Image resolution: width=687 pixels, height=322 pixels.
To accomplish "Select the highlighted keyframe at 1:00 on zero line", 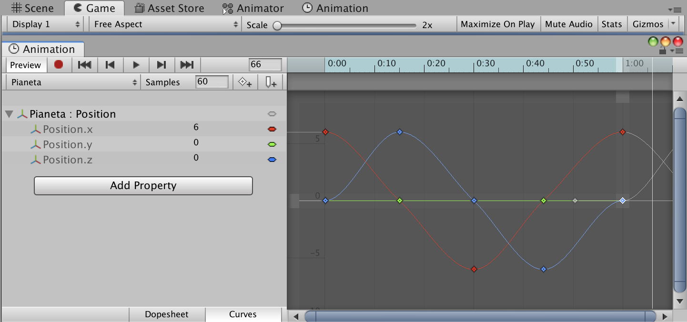I will pos(623,201).
